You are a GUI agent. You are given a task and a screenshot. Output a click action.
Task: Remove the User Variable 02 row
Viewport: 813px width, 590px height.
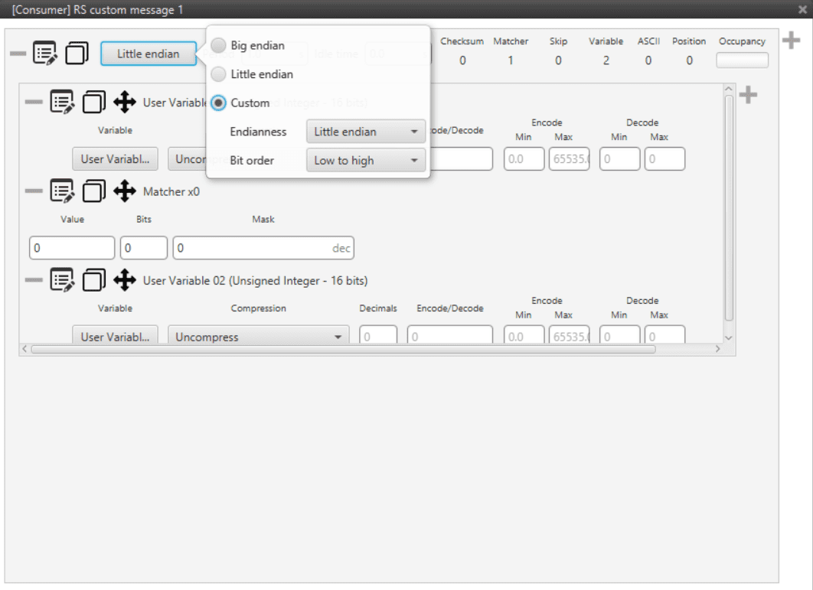(34, 281)
